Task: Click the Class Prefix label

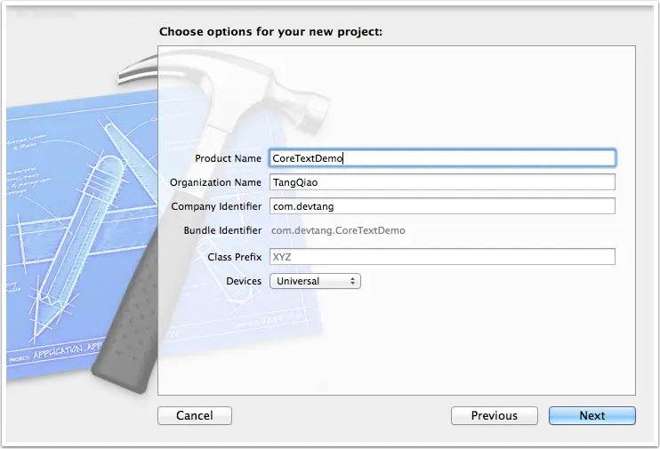Action: pos(235,257)
